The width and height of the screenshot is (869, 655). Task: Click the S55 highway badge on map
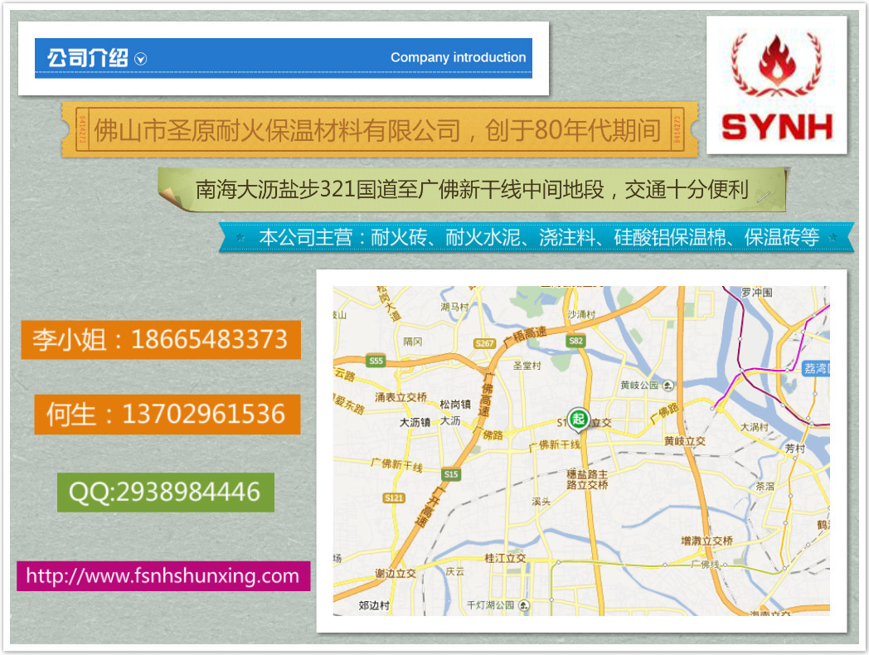376,361
